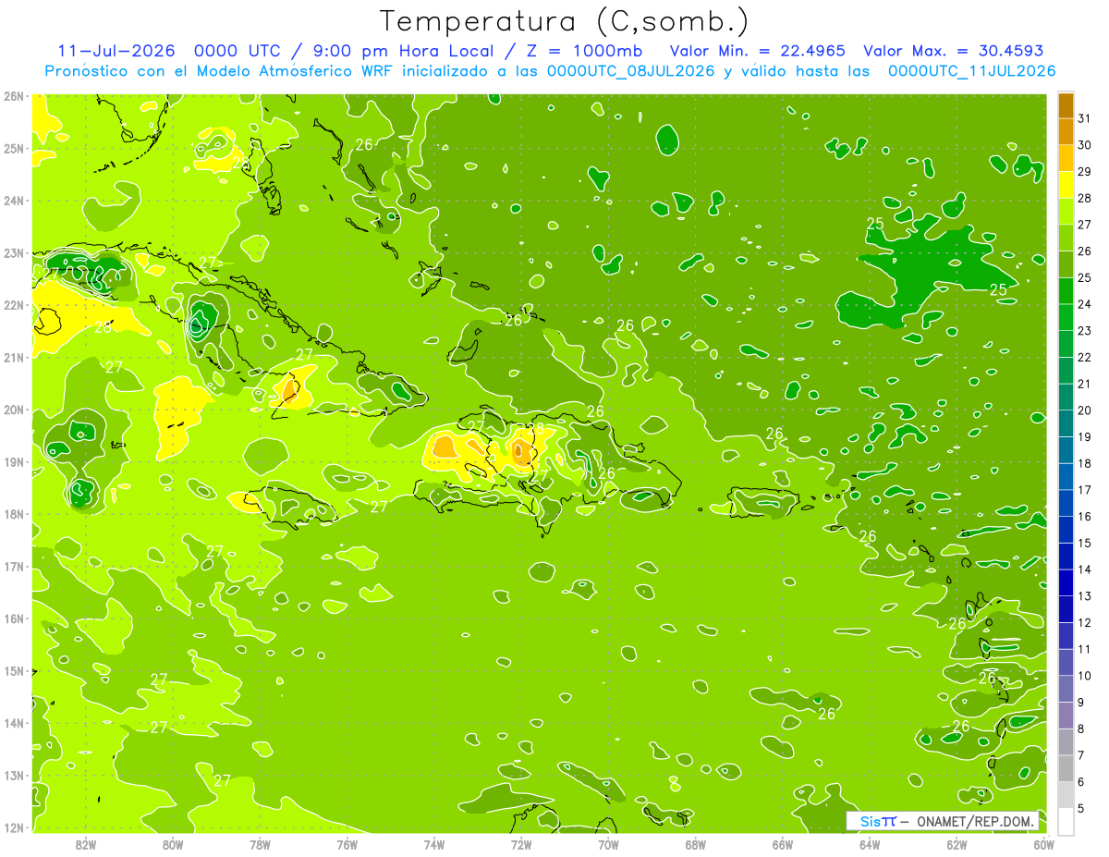Click the color scale label 20
The image size is (1109, 857).
(1085, 410)
